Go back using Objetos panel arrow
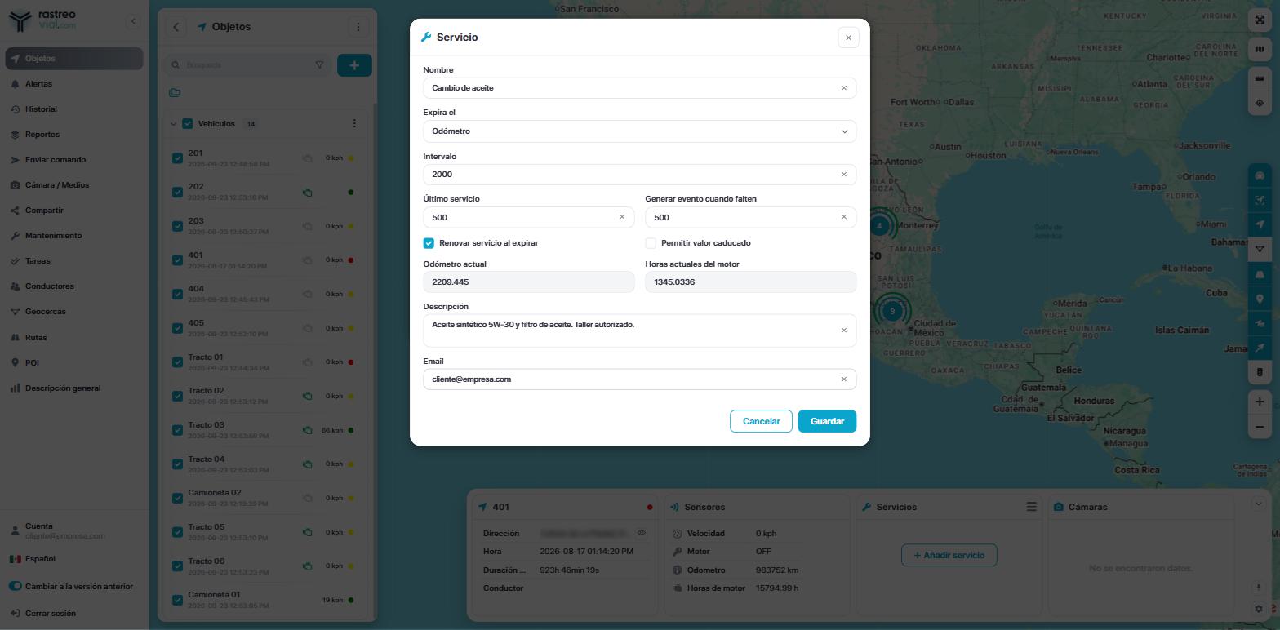 (x=176, y=27)
